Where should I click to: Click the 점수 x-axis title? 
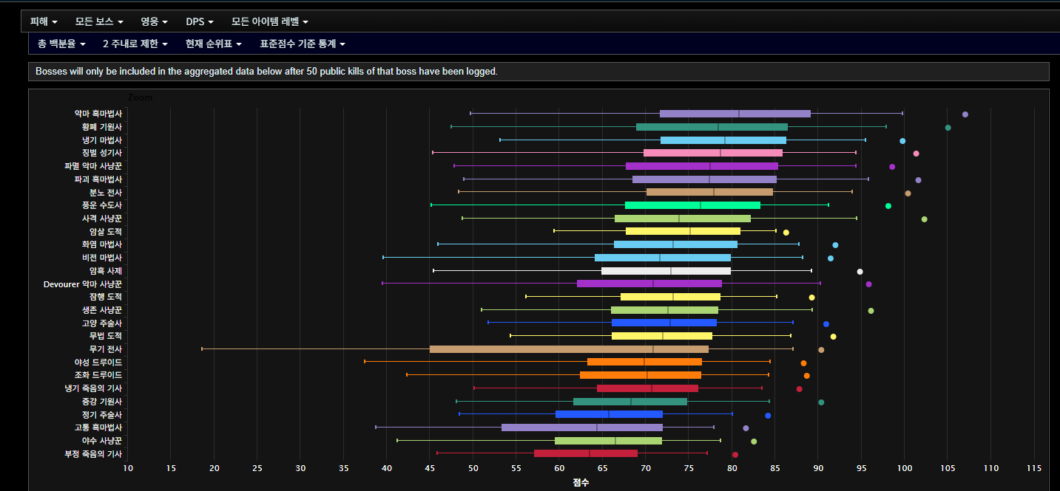(581, 482)
